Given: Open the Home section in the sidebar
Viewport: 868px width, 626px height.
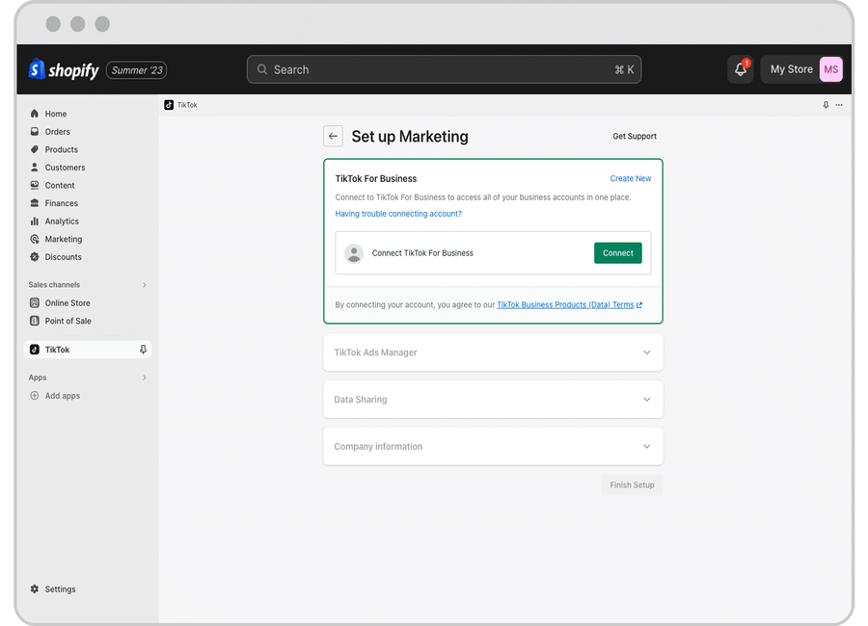Looking at the screenshot, I should point(53,114).
